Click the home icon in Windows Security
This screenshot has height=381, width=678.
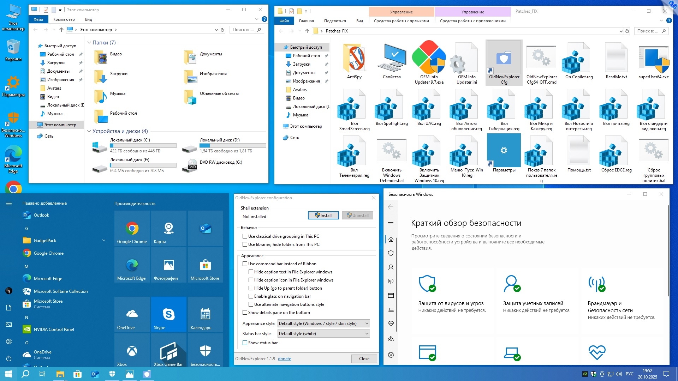pyautogui.click(x=391, y=239)
